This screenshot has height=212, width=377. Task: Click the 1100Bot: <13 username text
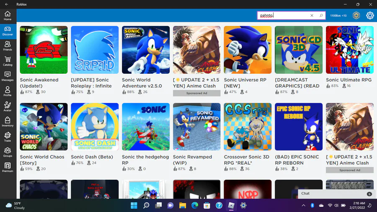coord(338,16)
